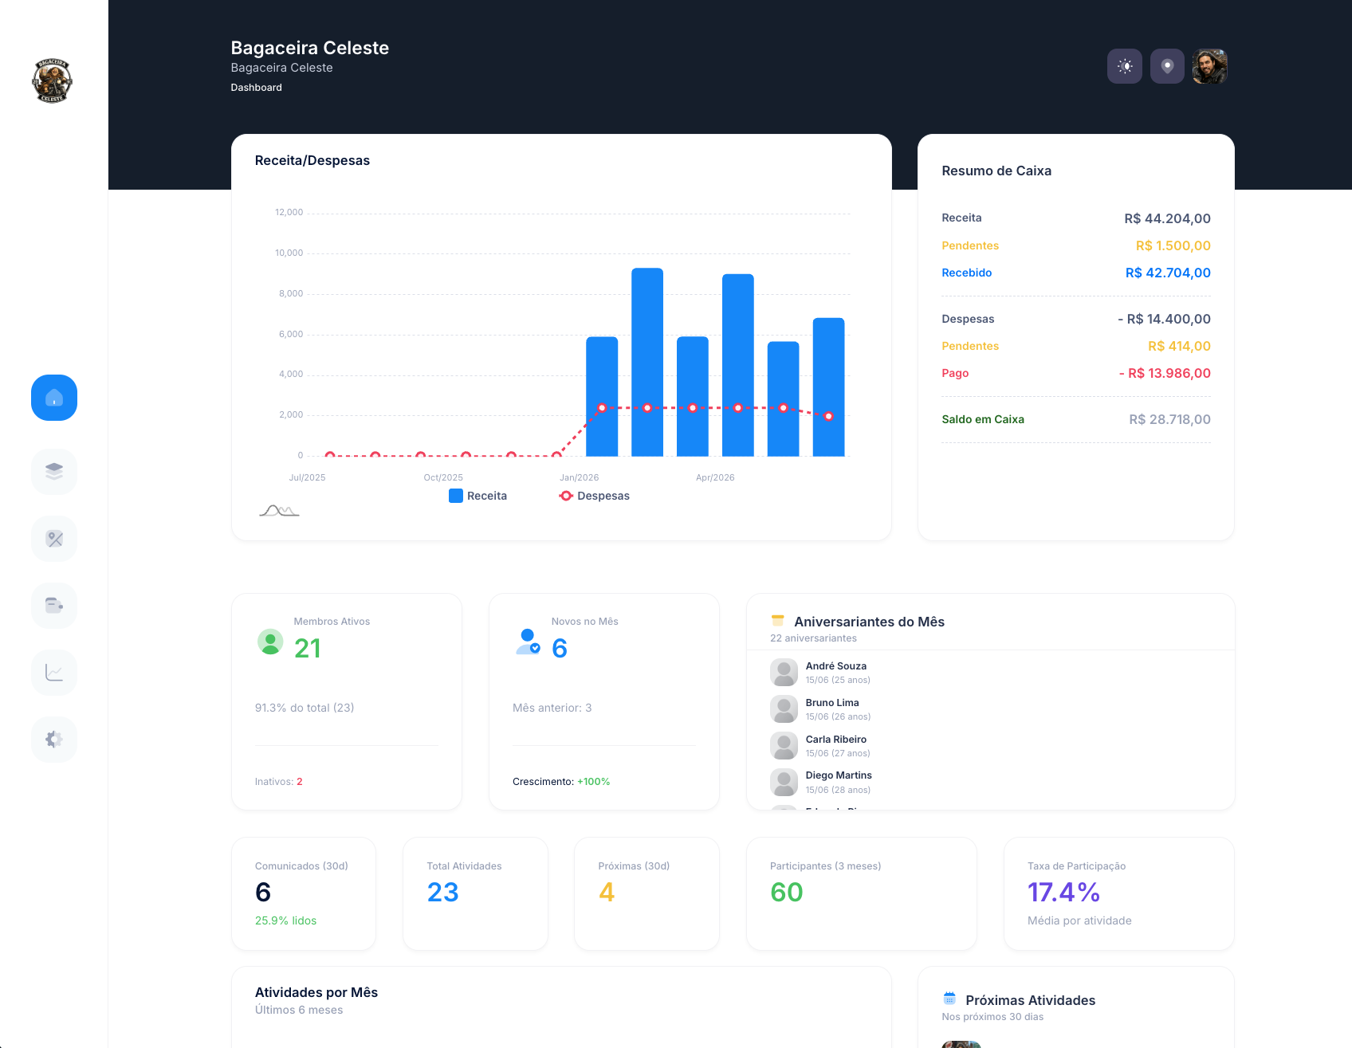The image size is (1352, 1048).
Task: Click the Dashboard breadcrumb link
Action: 256,88
